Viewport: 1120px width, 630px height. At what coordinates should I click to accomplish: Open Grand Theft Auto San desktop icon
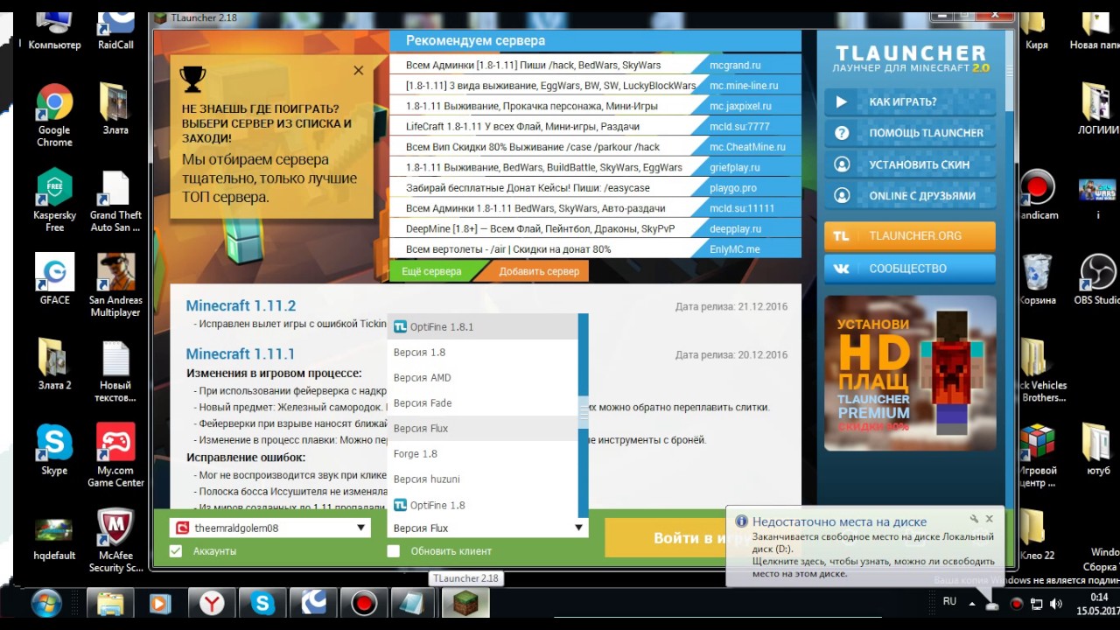(x=115, y=200)
